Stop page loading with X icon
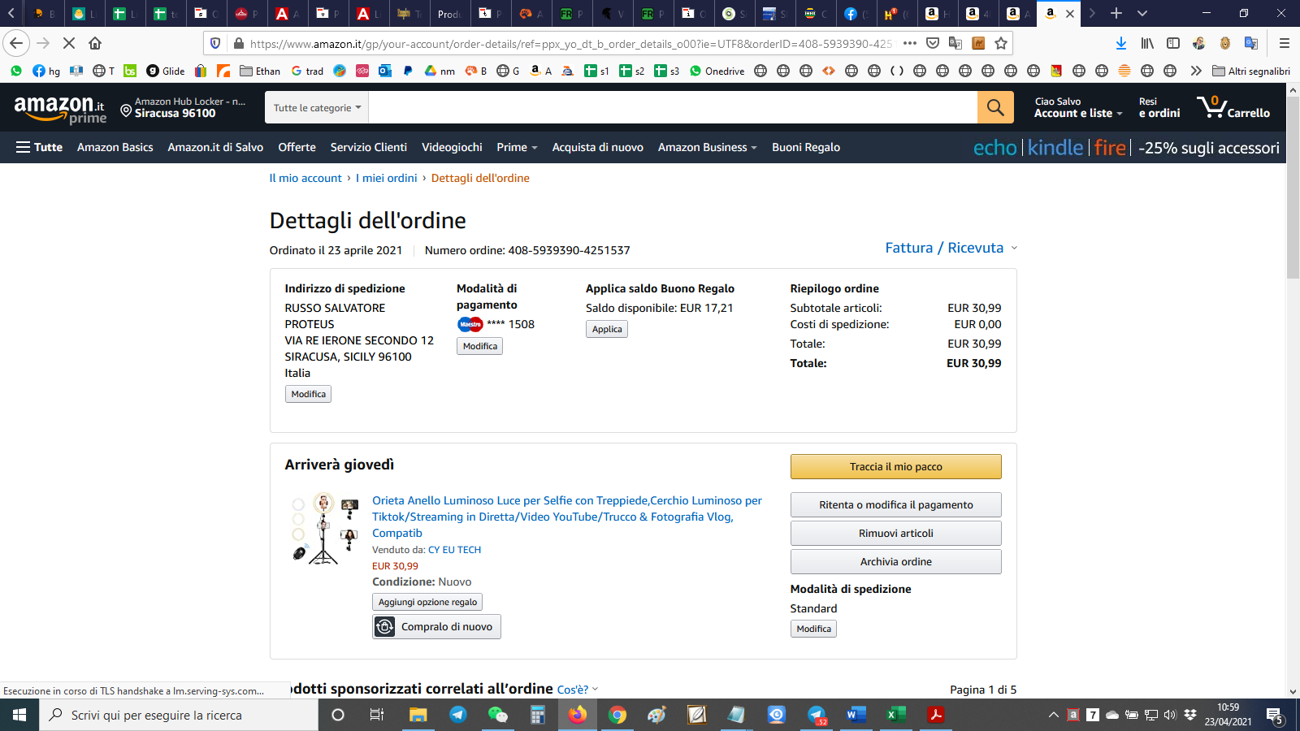1300x731 pixels. (x=69, y=43)
